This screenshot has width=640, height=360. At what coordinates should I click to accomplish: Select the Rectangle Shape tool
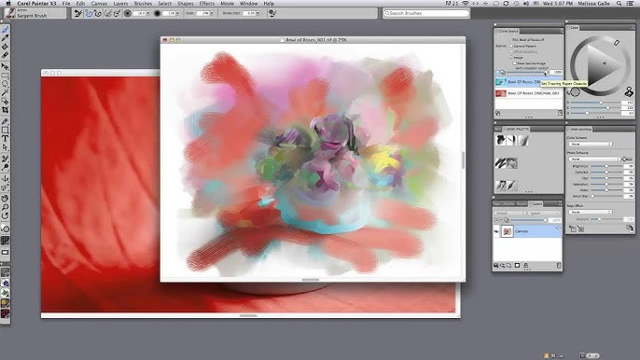click(5, 131)
